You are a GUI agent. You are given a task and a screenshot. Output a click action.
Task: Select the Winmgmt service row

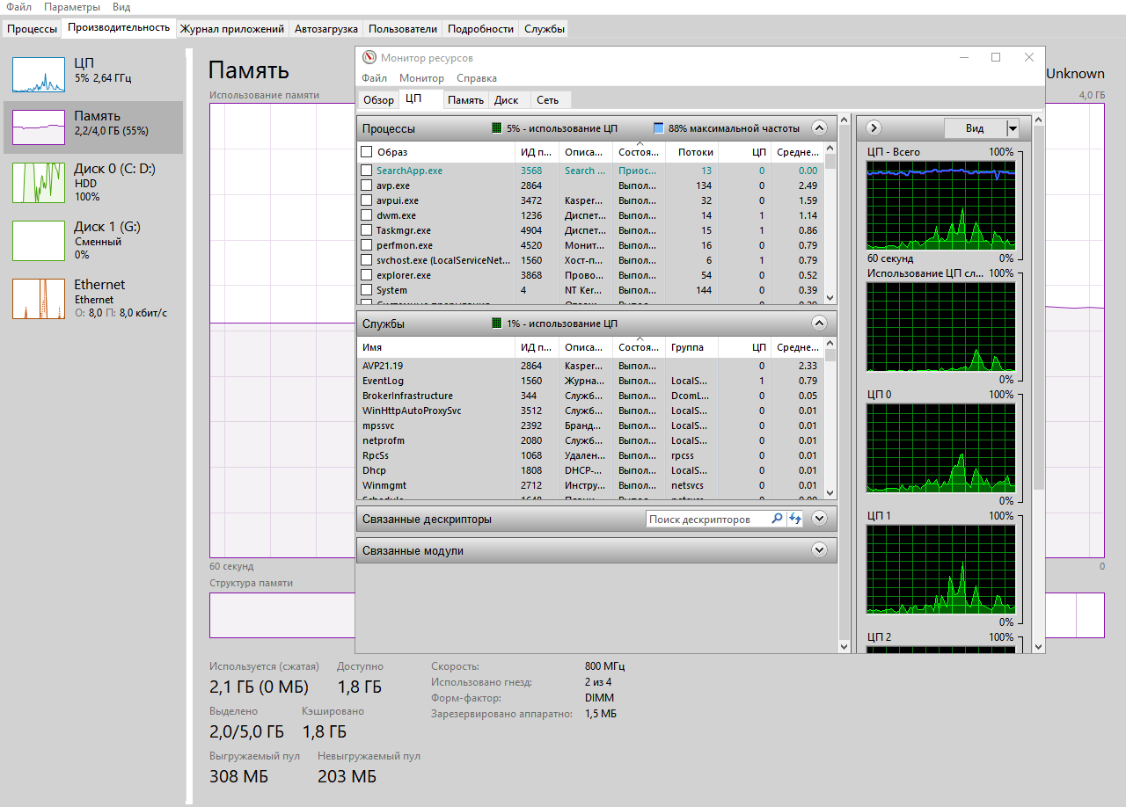click(590, 485)
